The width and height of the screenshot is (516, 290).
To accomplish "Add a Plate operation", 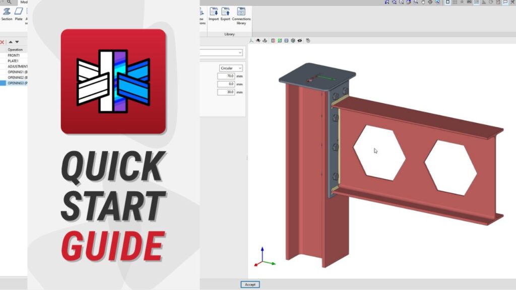I will [19, 14].
